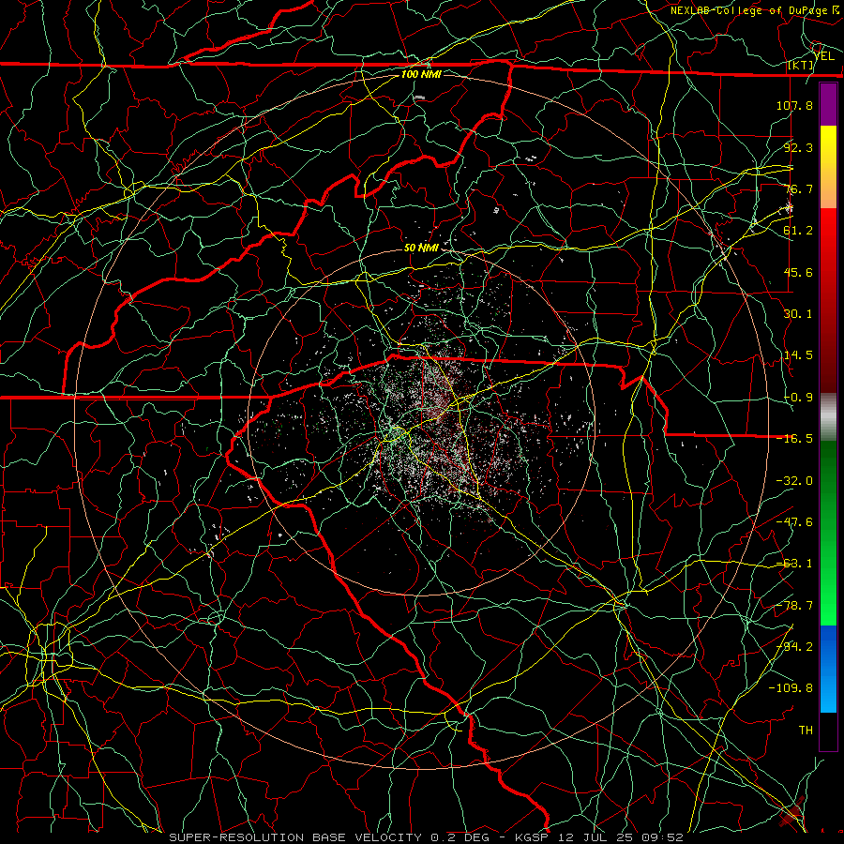Pick the black TH segment of the color bar
The height and width of the screenshot is (844, 844).
[x=828, y=731]
